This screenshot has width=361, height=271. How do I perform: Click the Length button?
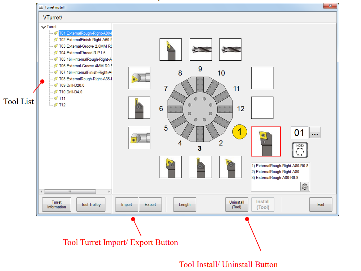click(185, 205)
